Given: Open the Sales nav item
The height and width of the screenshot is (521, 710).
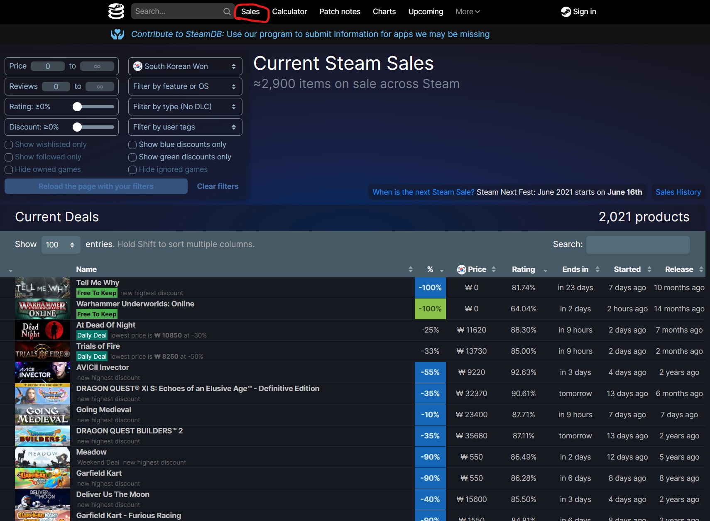Looking at the screenshot, I should pos(250,12).
